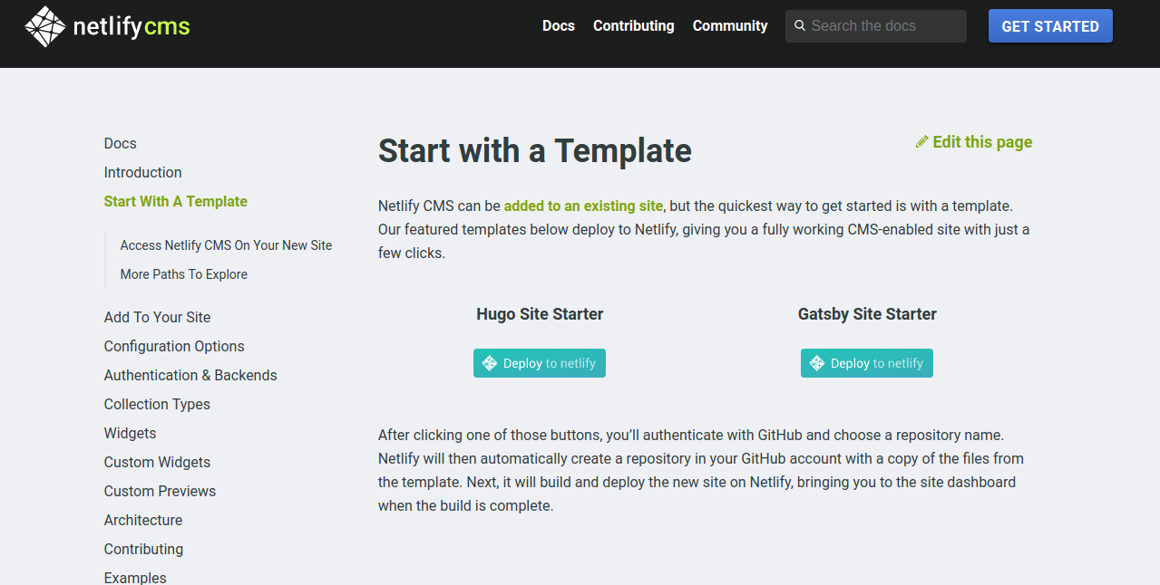1160x585 pixels.
Task: Open Configuration Options in sidebar
Action: (x=174, y=347)
